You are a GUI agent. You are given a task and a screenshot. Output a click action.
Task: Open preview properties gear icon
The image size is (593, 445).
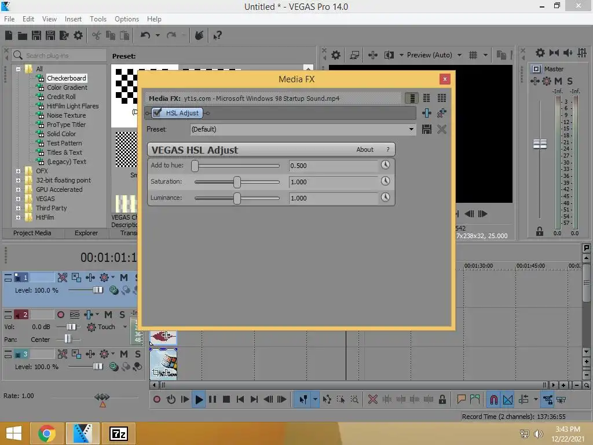coord(335,55)
